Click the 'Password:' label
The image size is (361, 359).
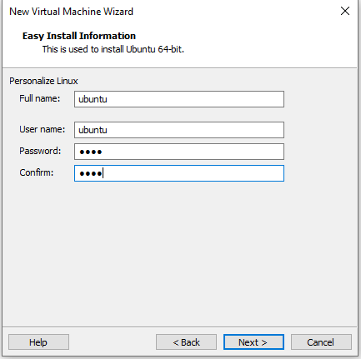pos(40,151)
